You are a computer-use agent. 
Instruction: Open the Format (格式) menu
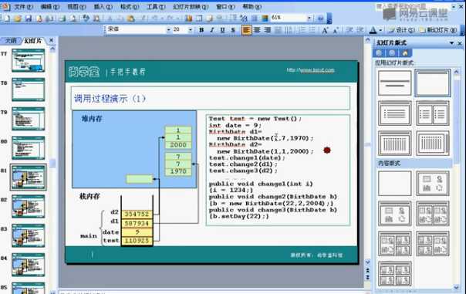[x=130, y=6]
